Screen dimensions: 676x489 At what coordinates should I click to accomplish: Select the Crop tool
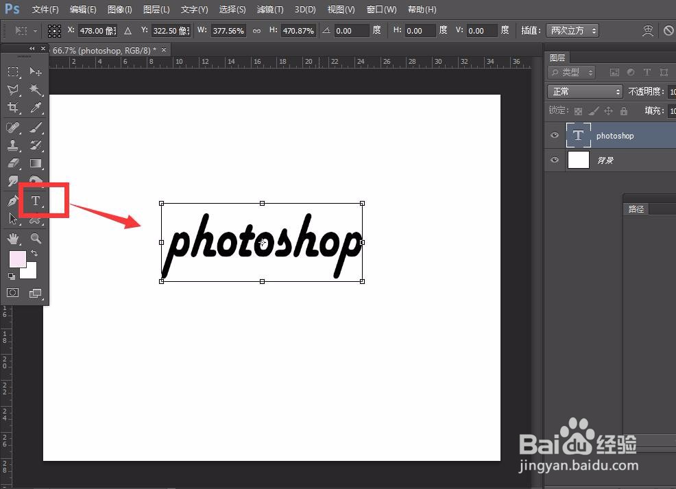(13, 108)
